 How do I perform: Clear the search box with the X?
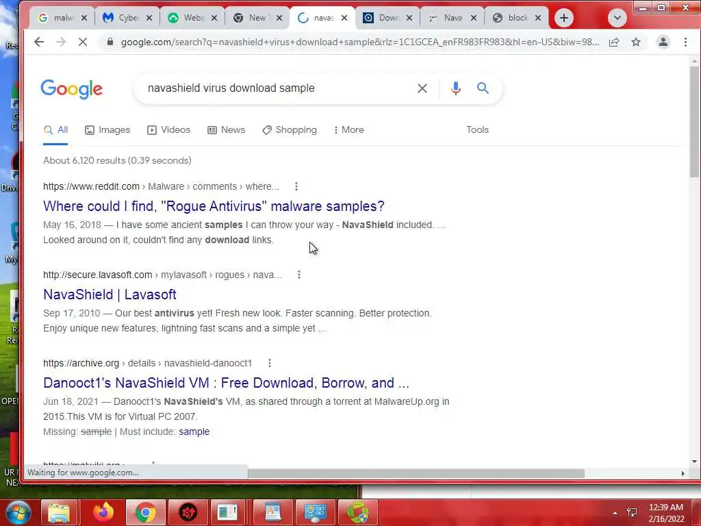tap(422, 88)
